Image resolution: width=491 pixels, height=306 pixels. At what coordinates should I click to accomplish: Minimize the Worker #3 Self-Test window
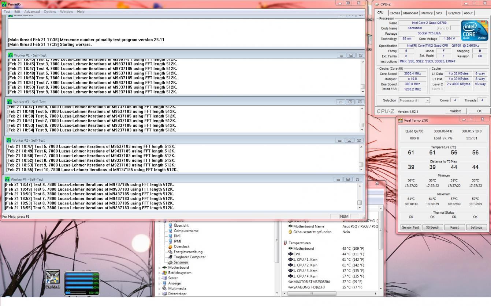click(x=340, y=102)
